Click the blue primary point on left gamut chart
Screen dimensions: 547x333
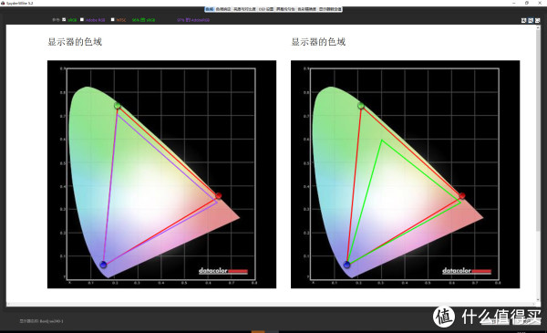(x=103, y=265)
